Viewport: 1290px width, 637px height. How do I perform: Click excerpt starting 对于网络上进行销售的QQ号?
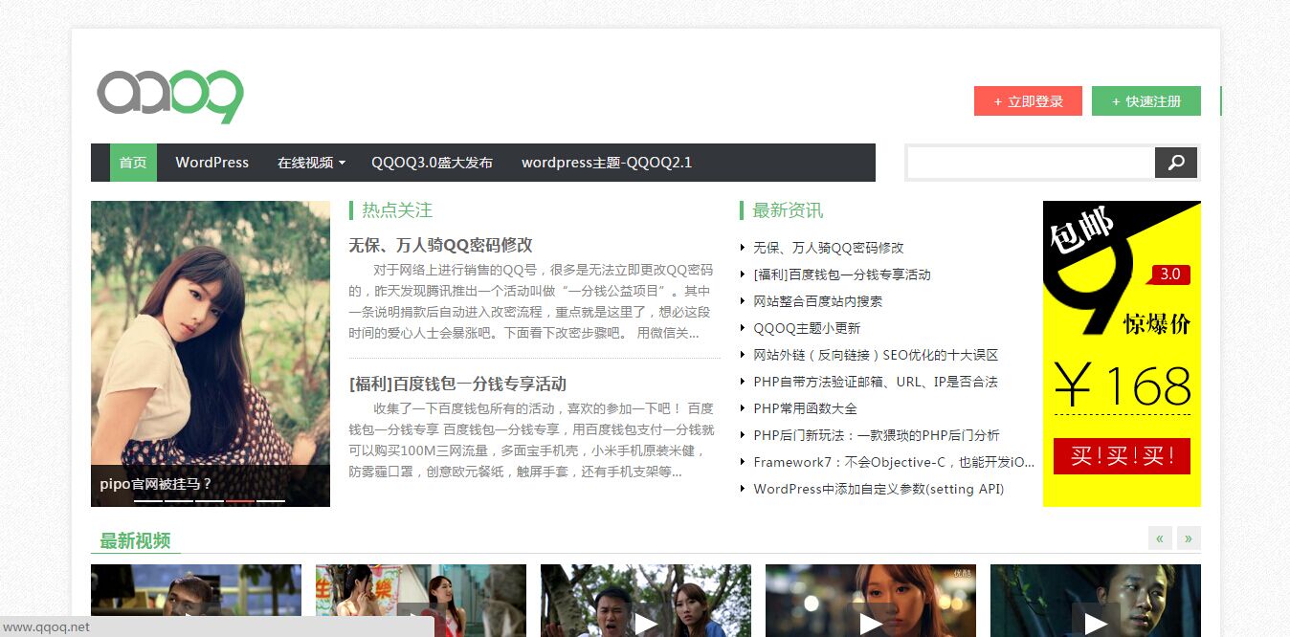coord(532,300)
